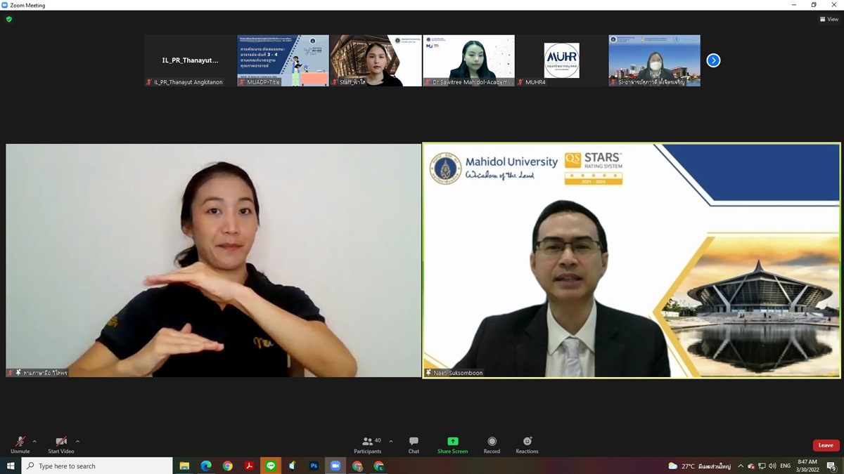Unmute the microphone

tap(20, 445)
